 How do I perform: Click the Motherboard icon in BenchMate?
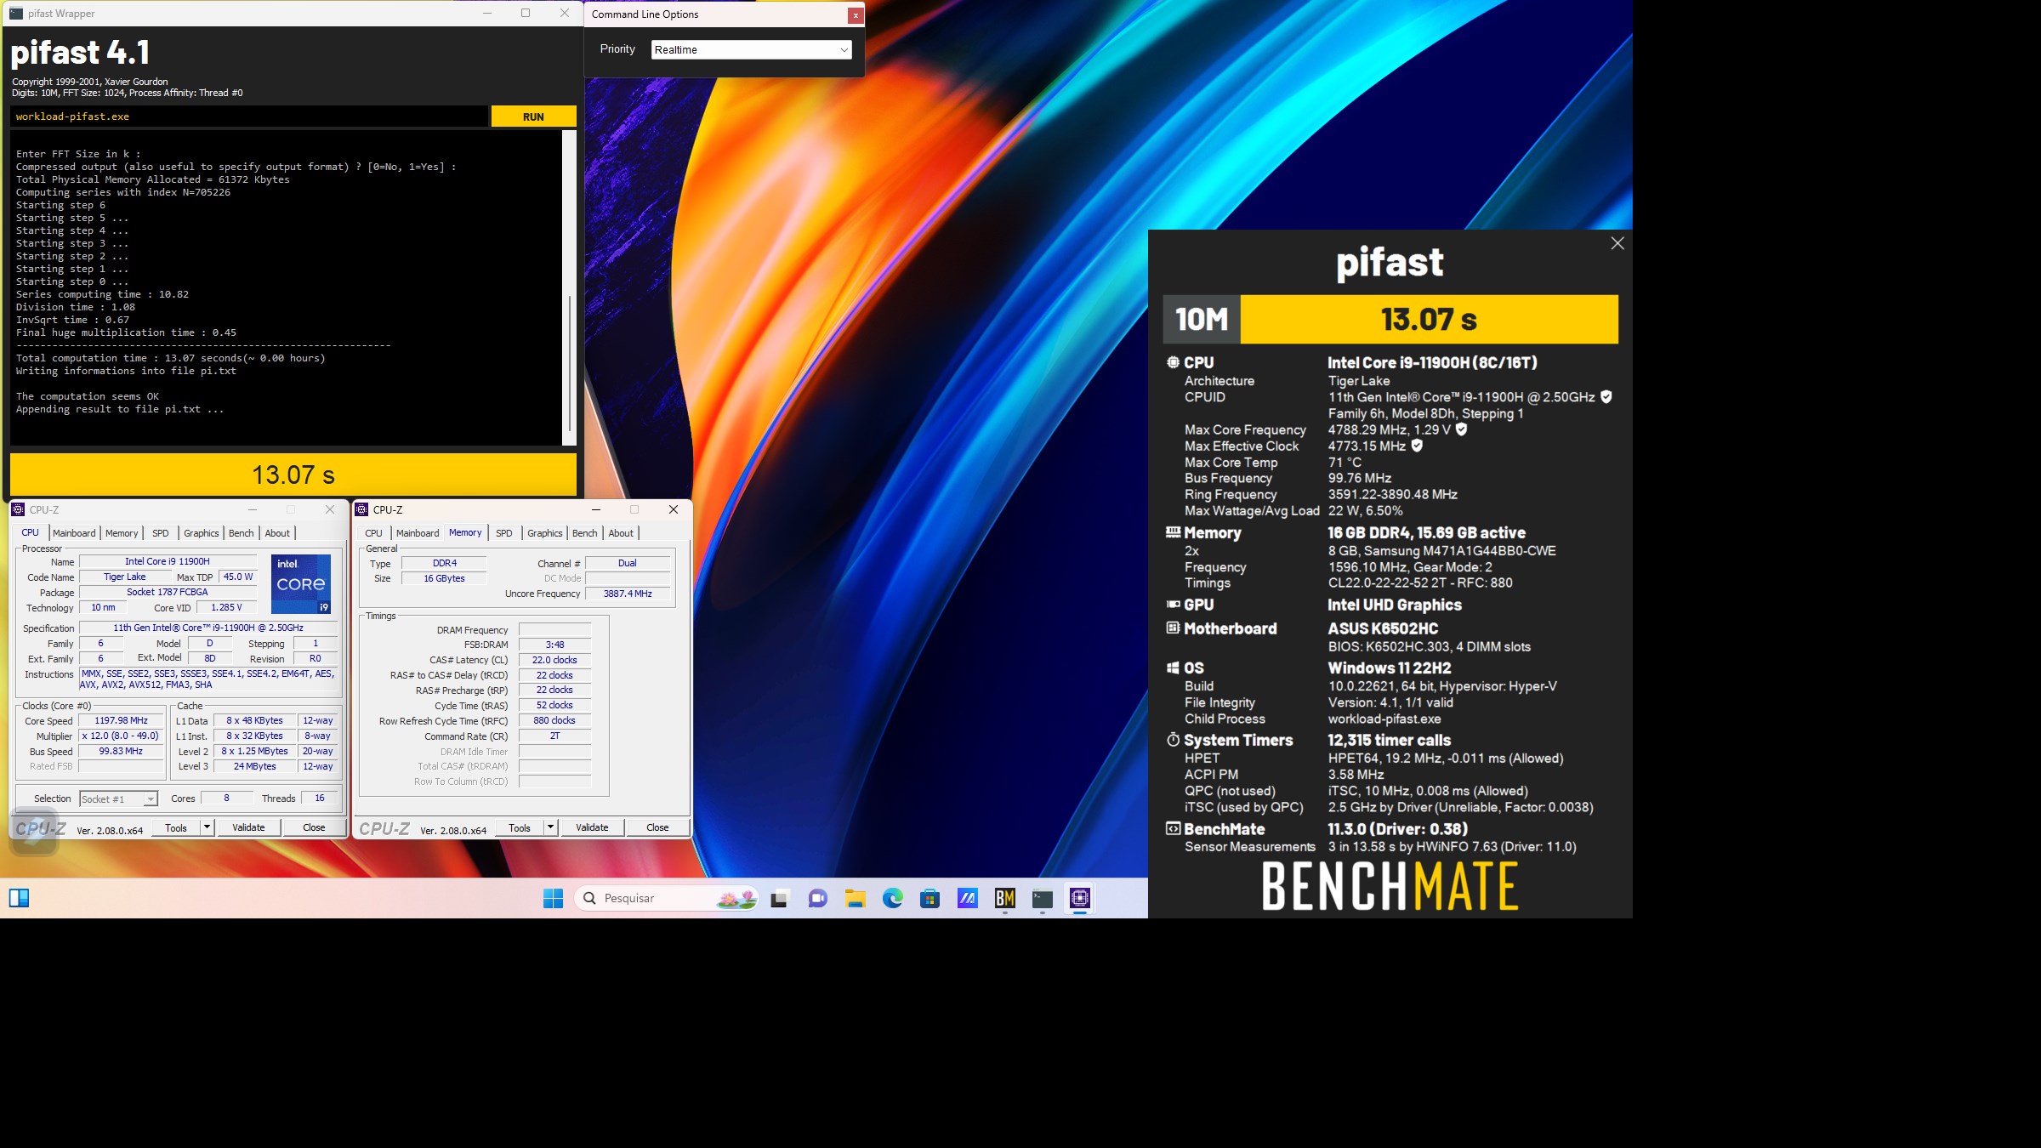point(1173,628)
